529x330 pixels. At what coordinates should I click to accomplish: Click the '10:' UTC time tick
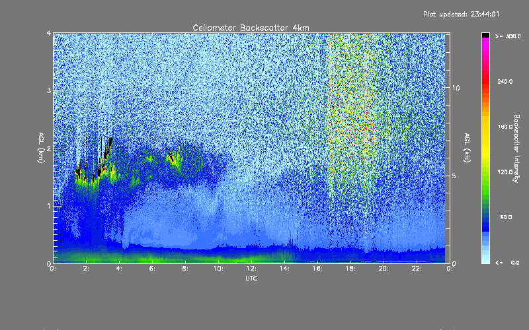coord(218,269)
